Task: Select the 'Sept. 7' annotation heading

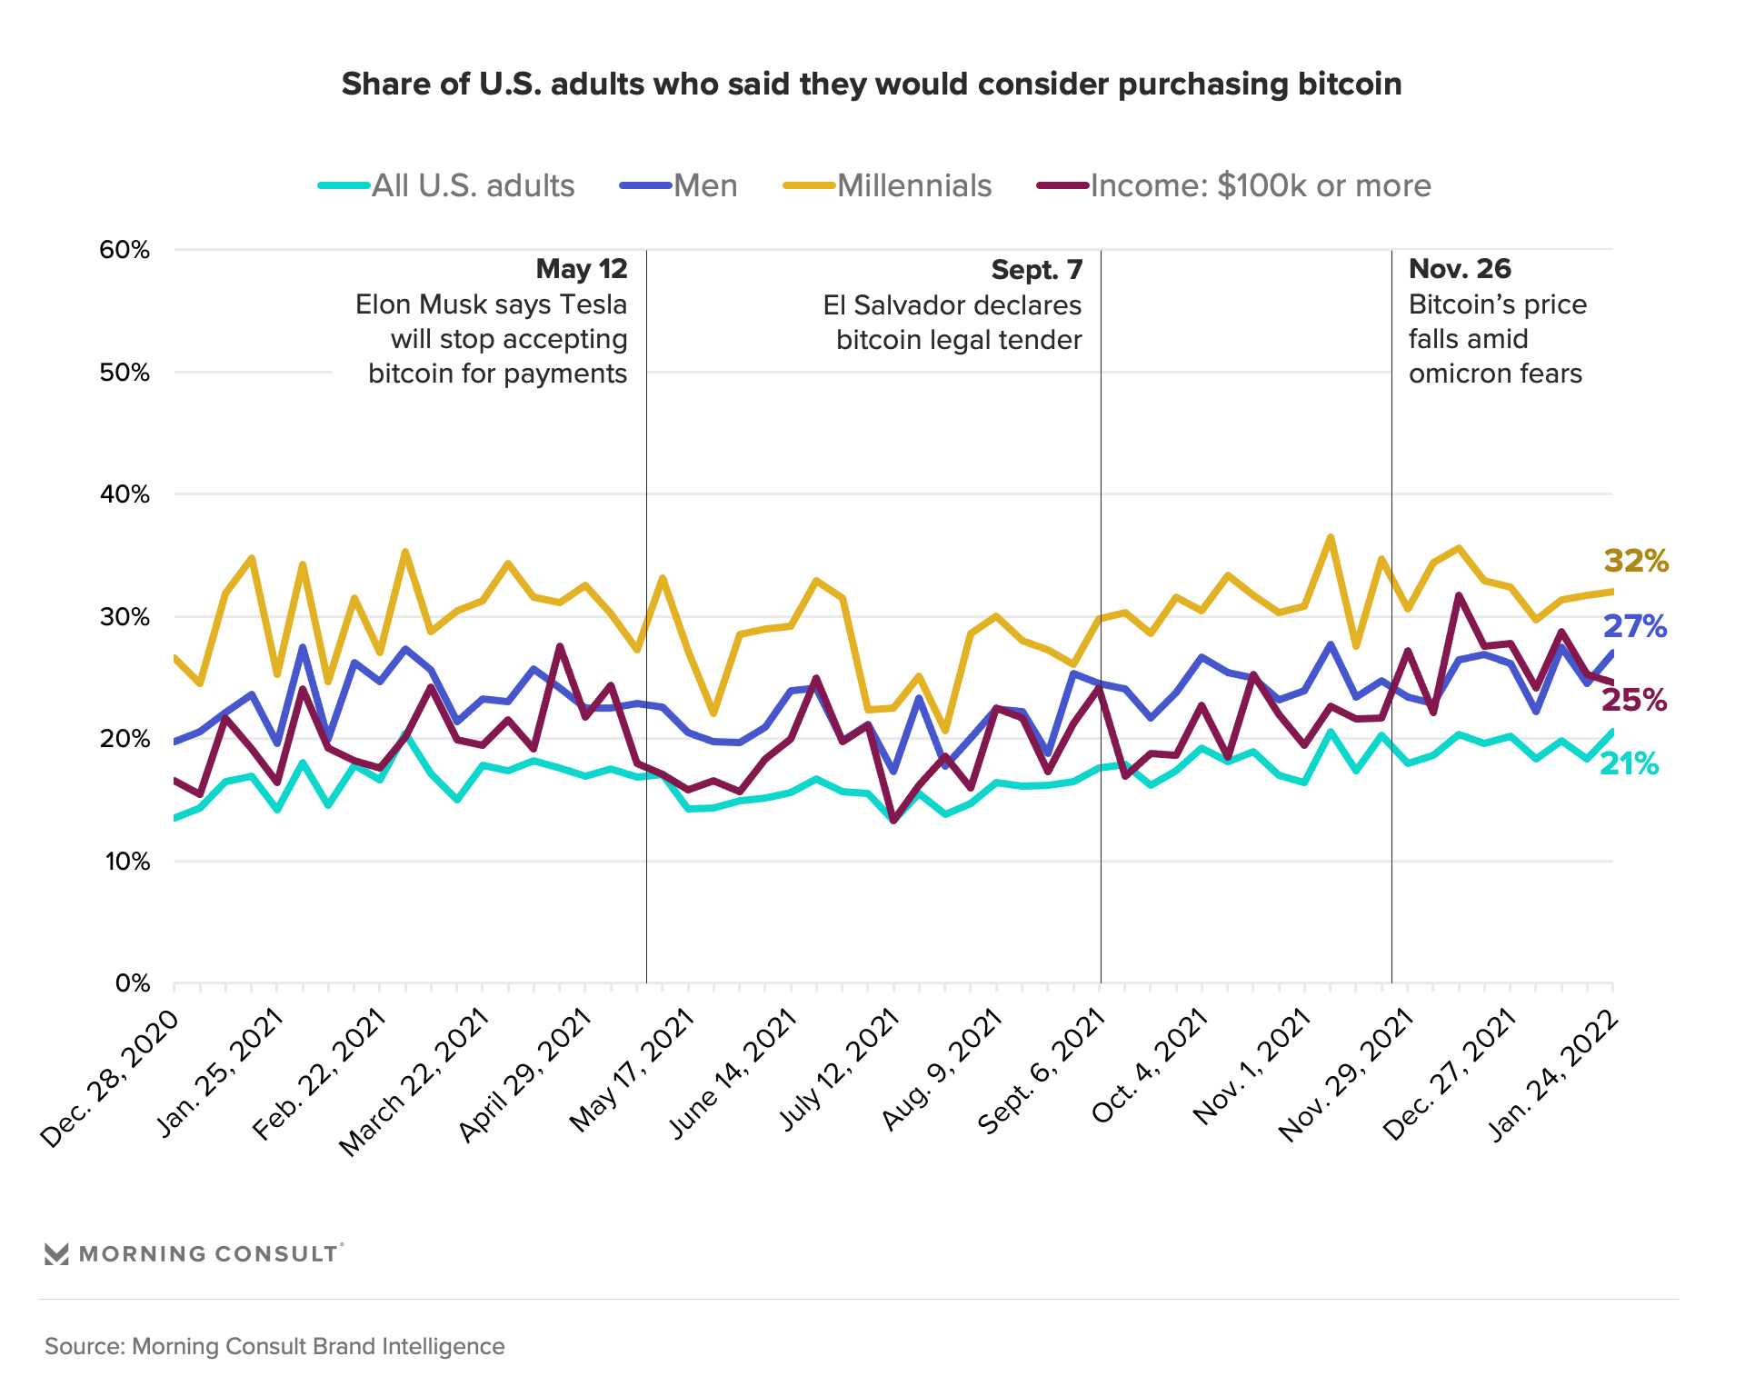Action: [1037, 270]
